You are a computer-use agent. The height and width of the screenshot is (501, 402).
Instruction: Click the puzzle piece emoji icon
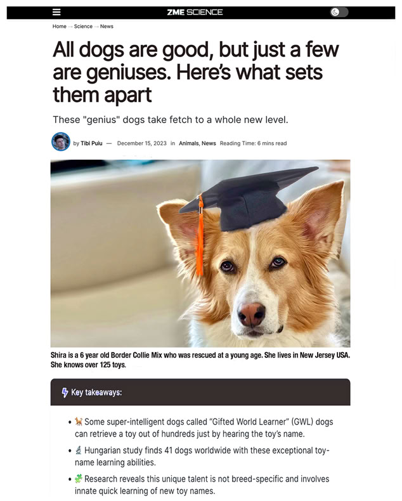(78, 479)
